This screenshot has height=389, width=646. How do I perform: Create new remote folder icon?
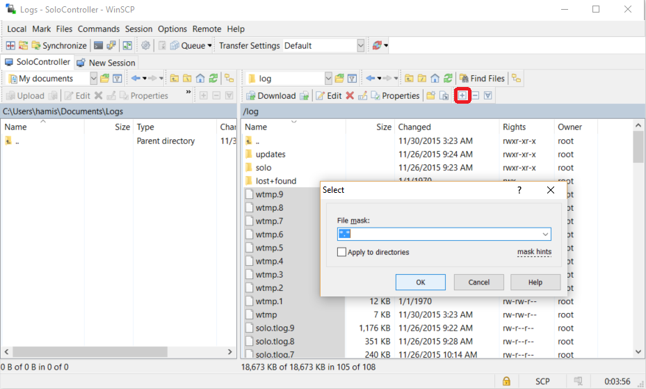(x=430, y=95)
